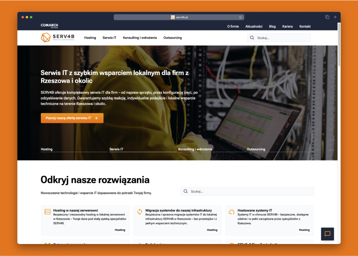
Task: Click the SERV4B logo in the header
Action: tap(58, 38)
